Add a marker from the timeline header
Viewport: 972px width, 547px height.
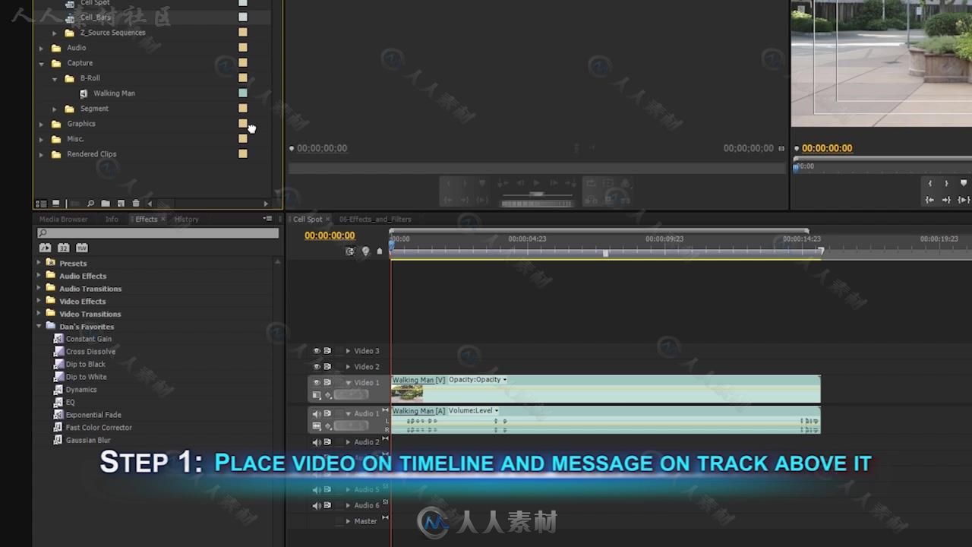(380, 251)
